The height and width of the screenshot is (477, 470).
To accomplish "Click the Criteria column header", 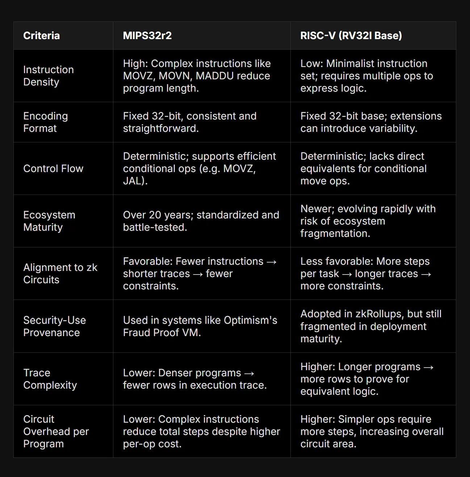I will click(x=42, y=35).
